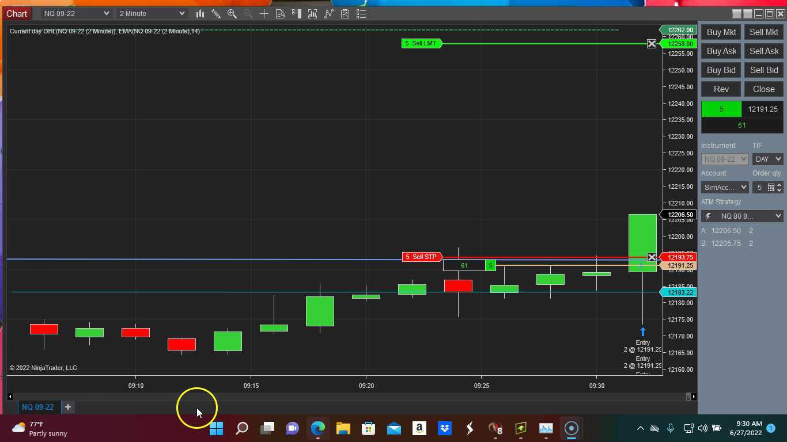Open the Data Box icon
Viewport: 787px width, 442px height.
[x=281, y=13]
